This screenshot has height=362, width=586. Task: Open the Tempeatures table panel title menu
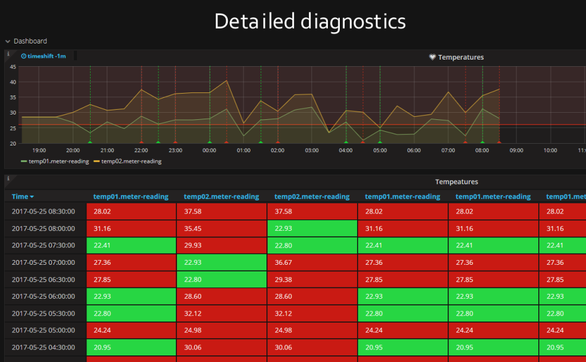[456, 182]
